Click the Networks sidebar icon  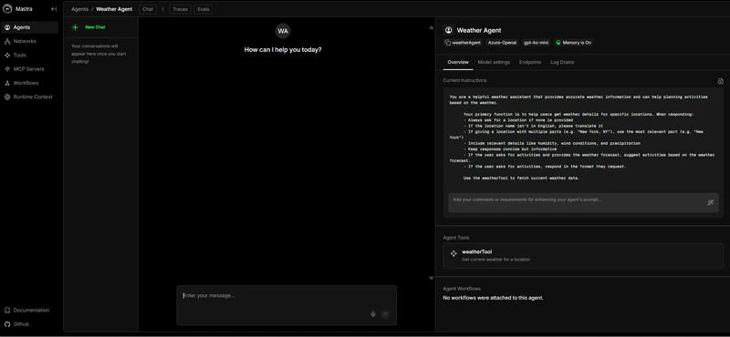pyautogui.click(x=7, y=41)
